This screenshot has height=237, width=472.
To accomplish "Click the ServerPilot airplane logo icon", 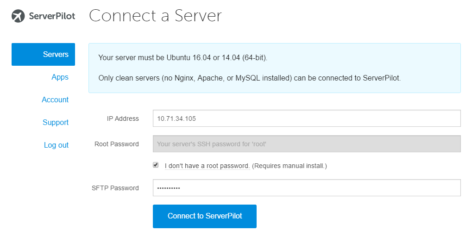I will click(x=18, y=16).
